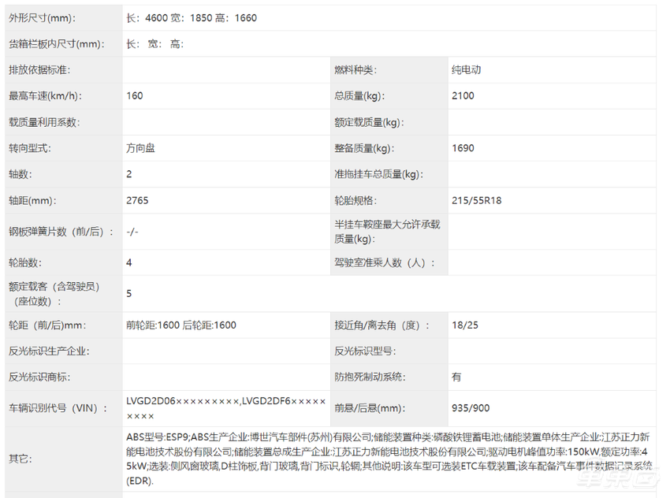
Task: Click the 转向型式 steering type label
Action: click(x=39, y=148)
